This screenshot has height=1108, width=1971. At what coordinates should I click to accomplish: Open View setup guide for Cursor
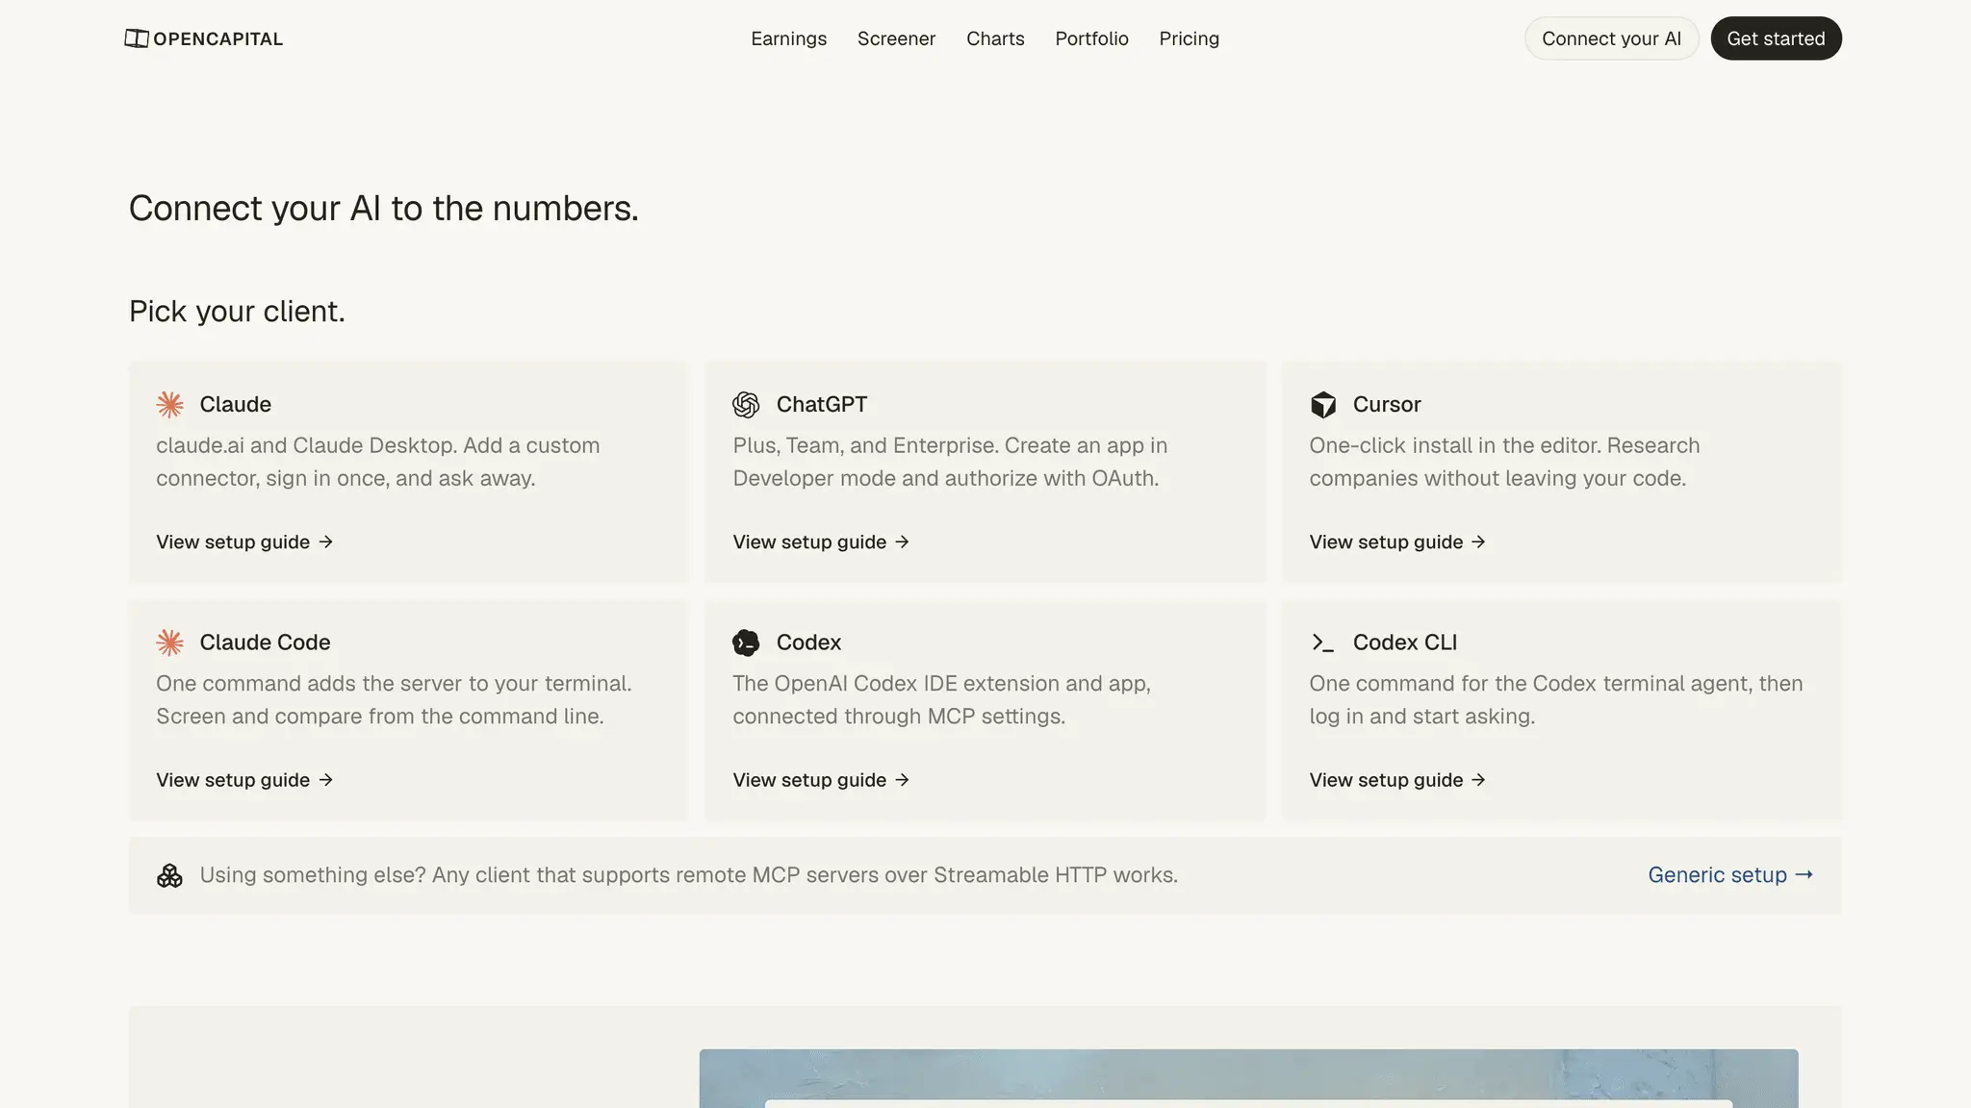[1397, 542]
